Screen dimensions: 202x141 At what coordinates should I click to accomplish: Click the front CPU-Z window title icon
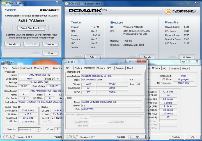[x=66, y=62]
